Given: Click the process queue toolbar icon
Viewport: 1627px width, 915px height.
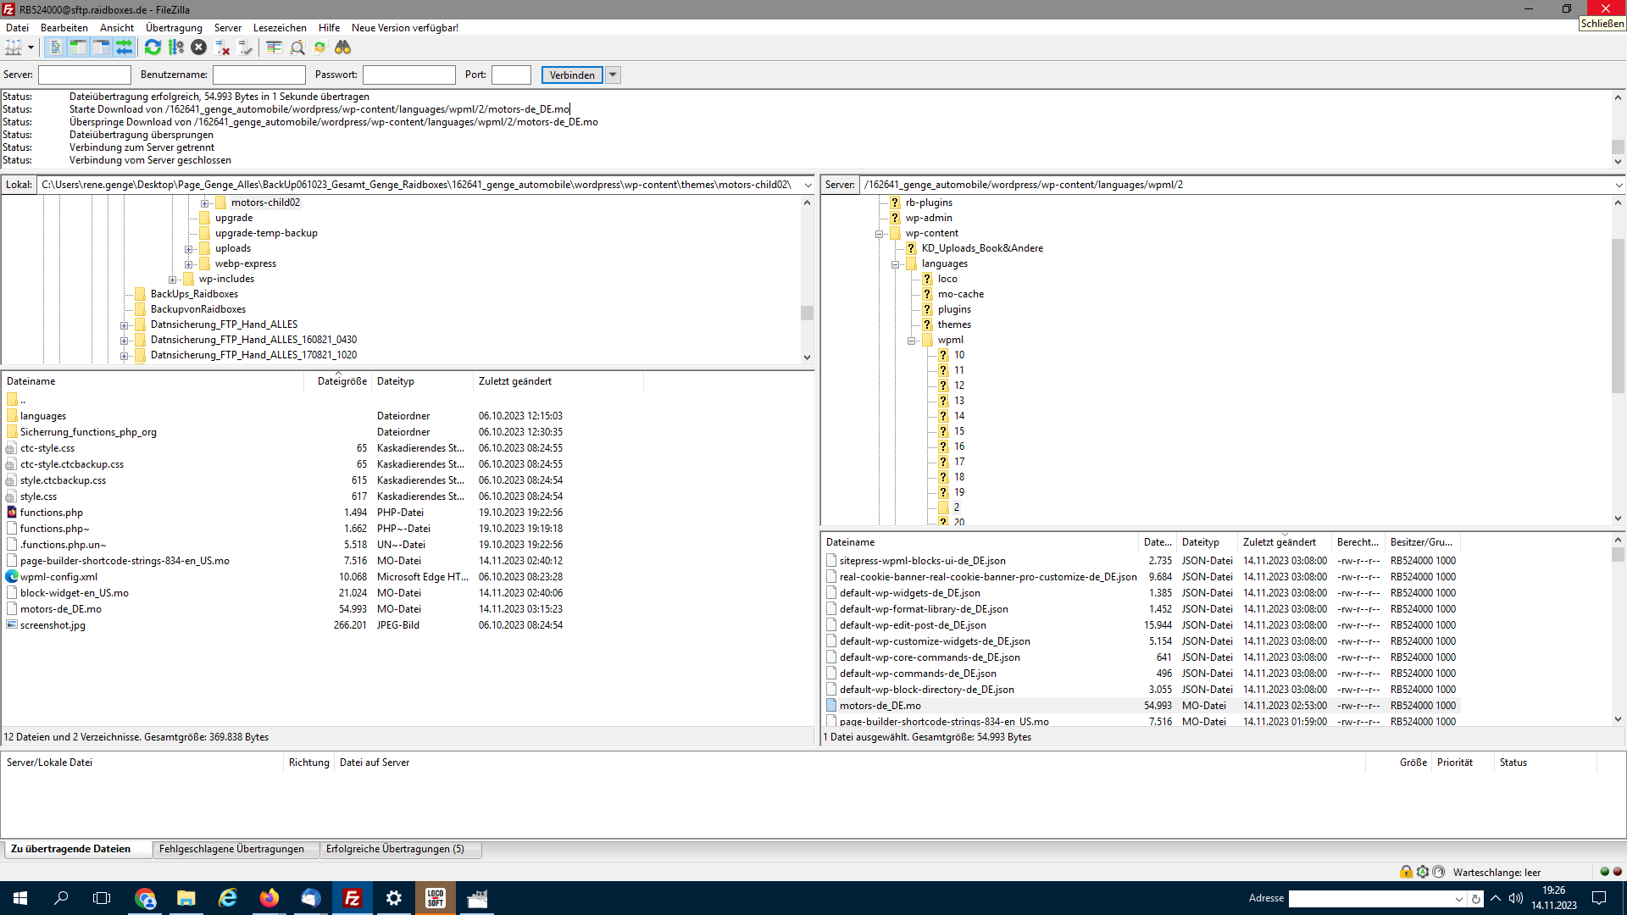Looking at the screenshot, I should pos(175,47).
